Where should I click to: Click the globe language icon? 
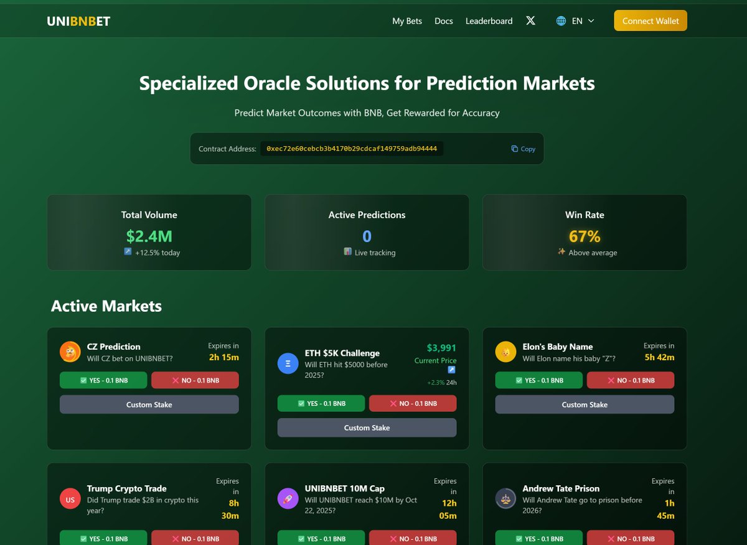pyautogui.click(x=561, y=21)
